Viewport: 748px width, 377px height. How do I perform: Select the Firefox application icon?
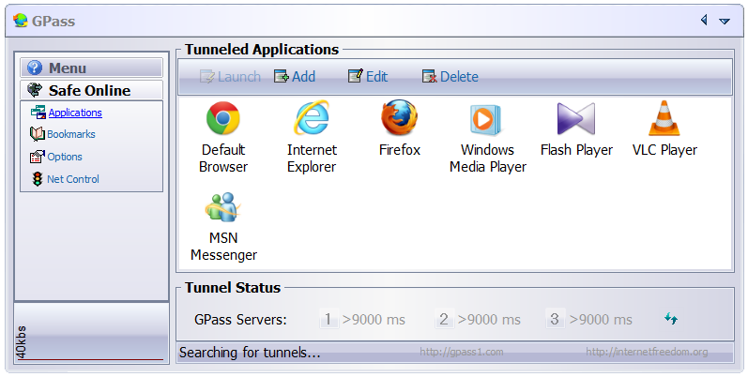[399, 118]
